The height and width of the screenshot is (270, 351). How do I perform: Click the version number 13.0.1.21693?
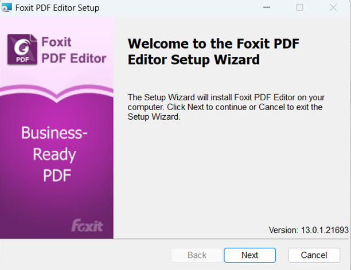(325, 230)
